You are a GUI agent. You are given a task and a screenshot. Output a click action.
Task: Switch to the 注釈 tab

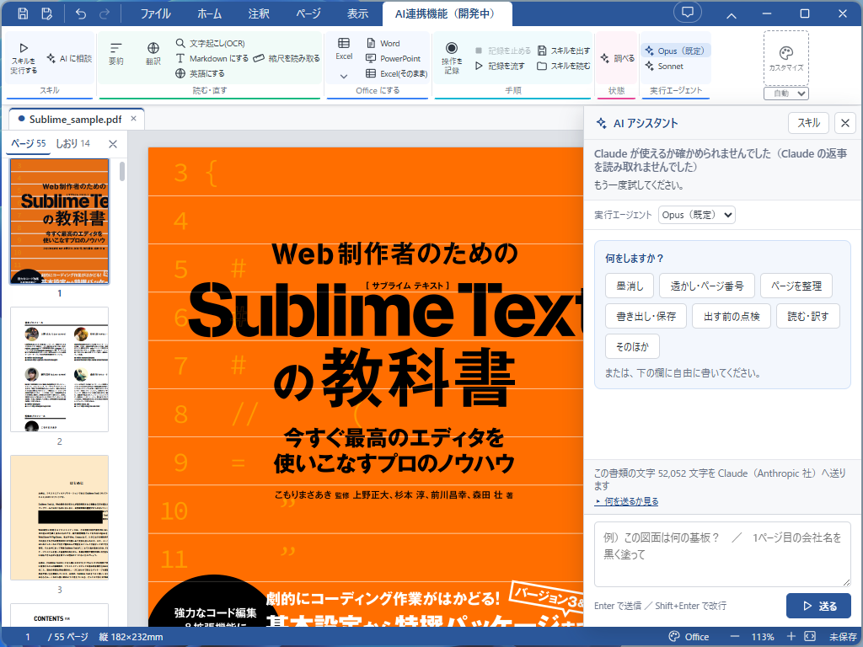[x=259, y=13]
